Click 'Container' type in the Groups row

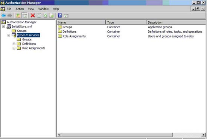(114, 27)
